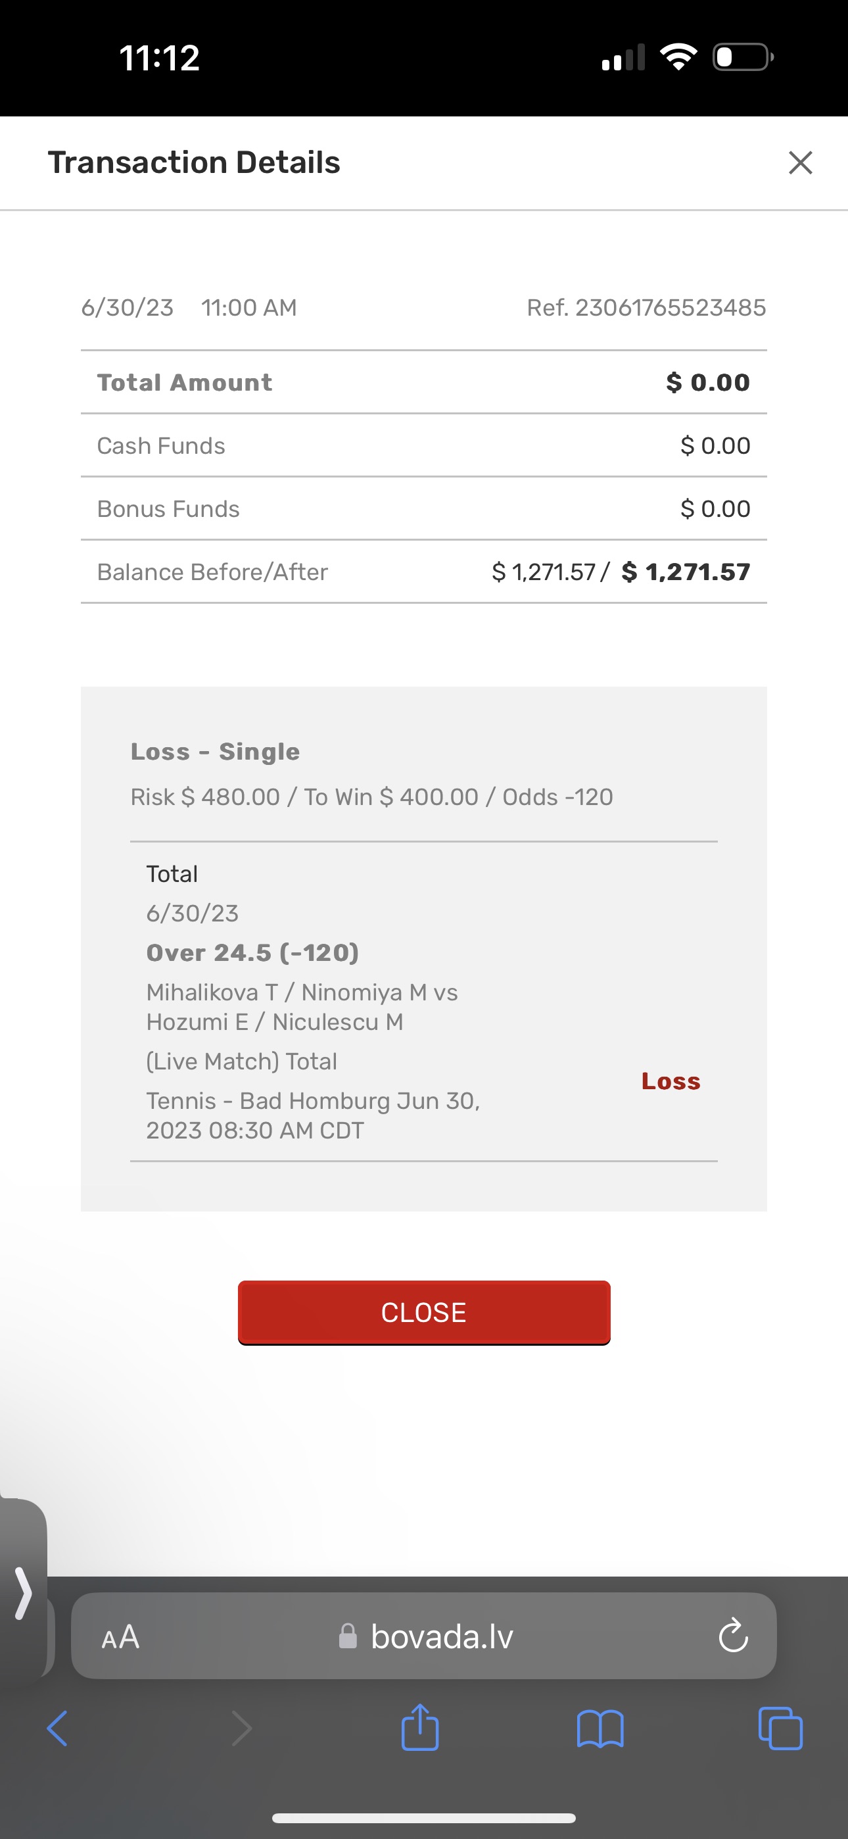Tap the bovada.lv address field
The width and height of the screenshot is (848, 1839).
pyautogui.click(x=441, y=1636)
